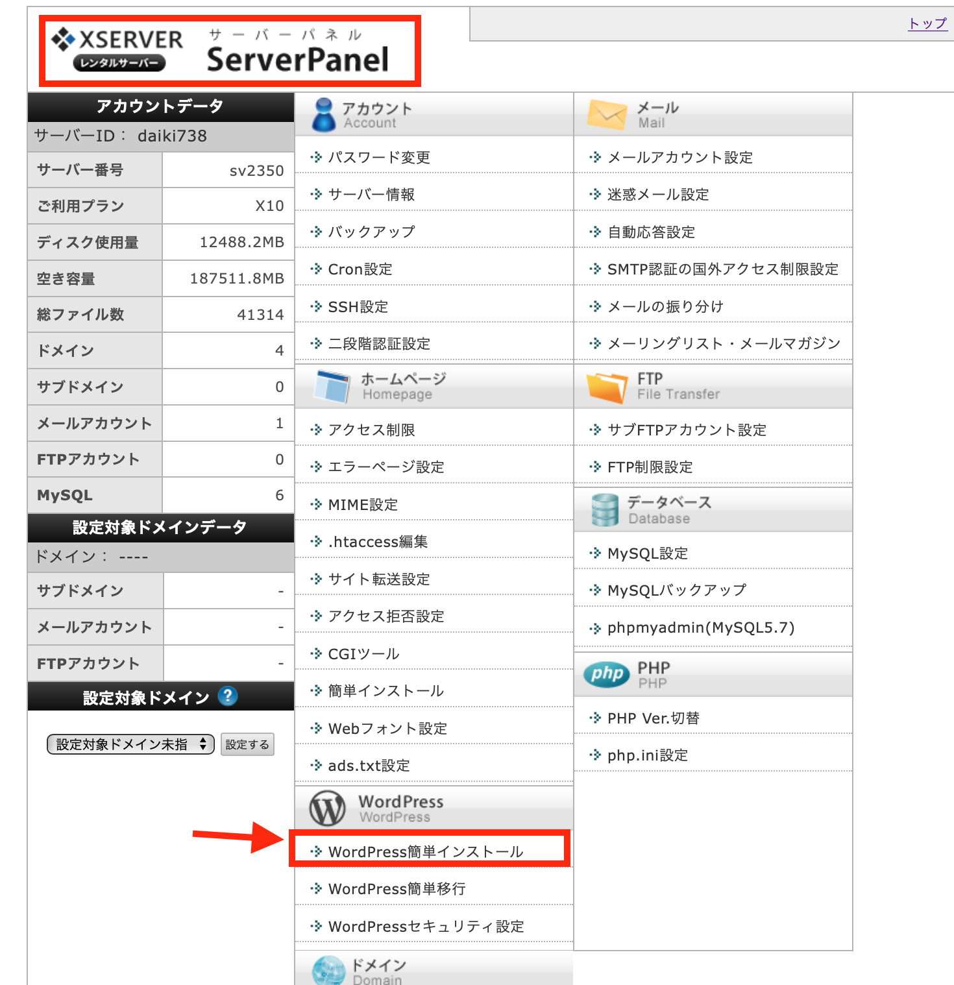Open MySQLバックアップ
Screen dimensions: 954x985
[677, 590]
